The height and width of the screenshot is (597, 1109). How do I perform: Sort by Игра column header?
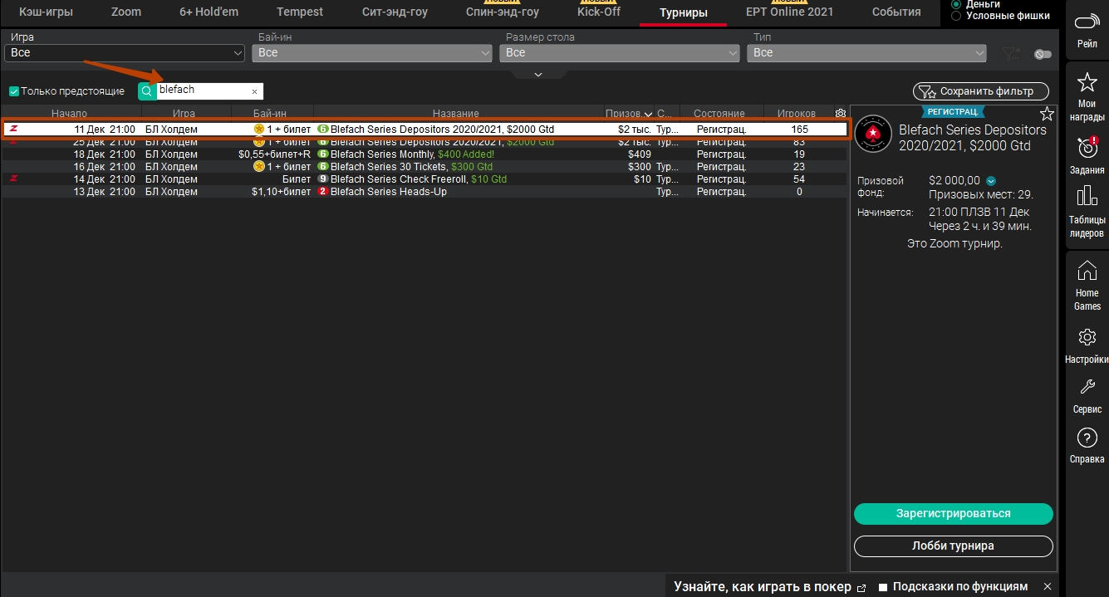tap(184, 113)
